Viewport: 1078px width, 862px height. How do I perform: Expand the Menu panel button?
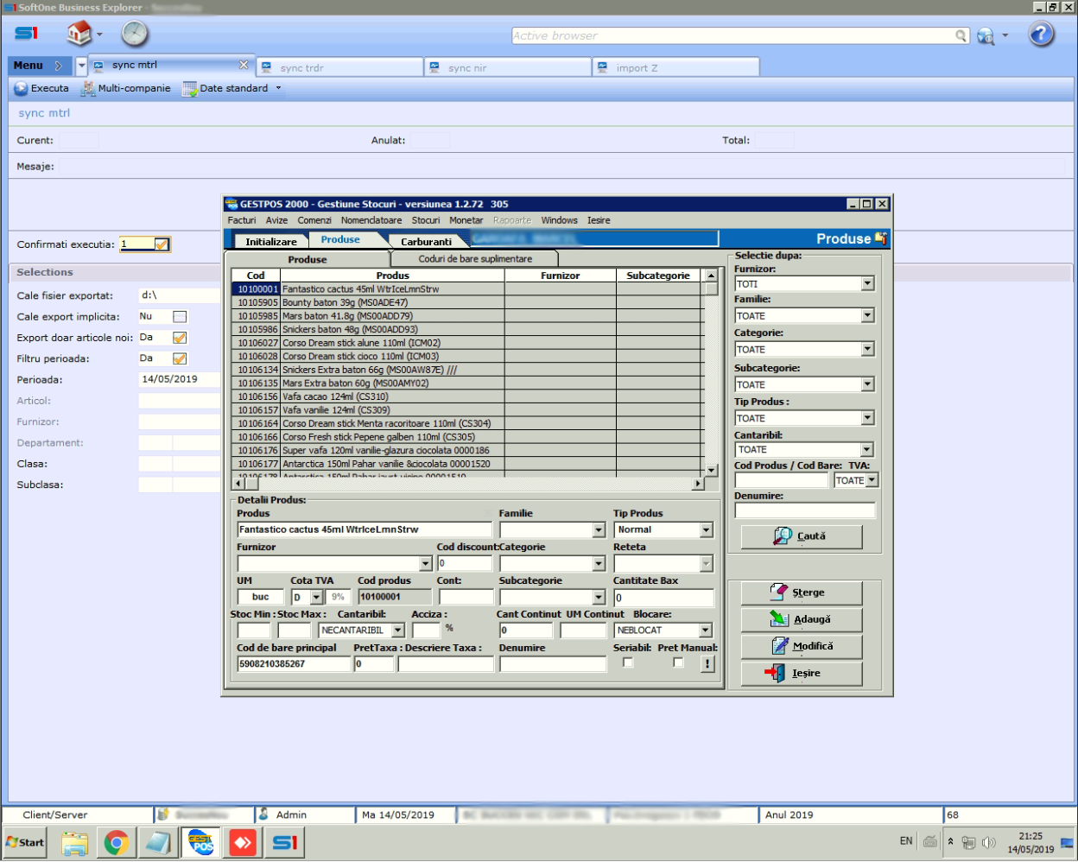38,66
